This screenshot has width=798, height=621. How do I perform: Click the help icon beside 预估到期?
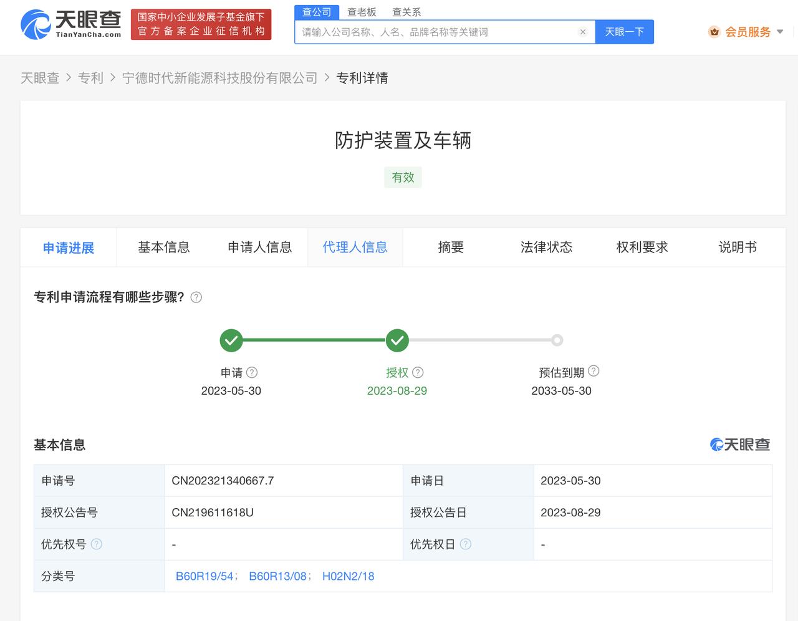tap(594, 371)
